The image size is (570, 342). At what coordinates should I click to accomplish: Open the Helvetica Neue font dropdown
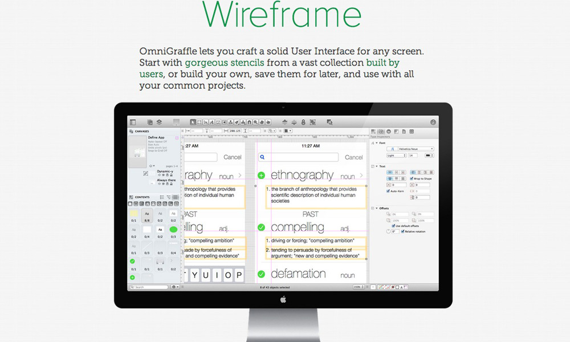[416, 149]
